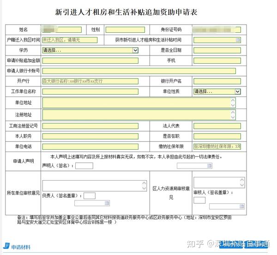Image resolution: width=277 pixels, height=255 pixels.
Task: Click the 声明人（签名） input box
Action: tap(84, 166)
